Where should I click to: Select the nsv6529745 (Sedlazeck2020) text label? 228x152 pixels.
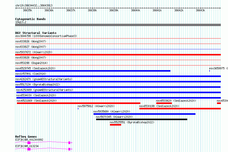35,68
